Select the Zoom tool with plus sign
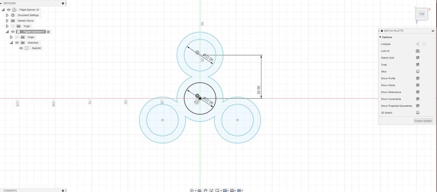 211,191
